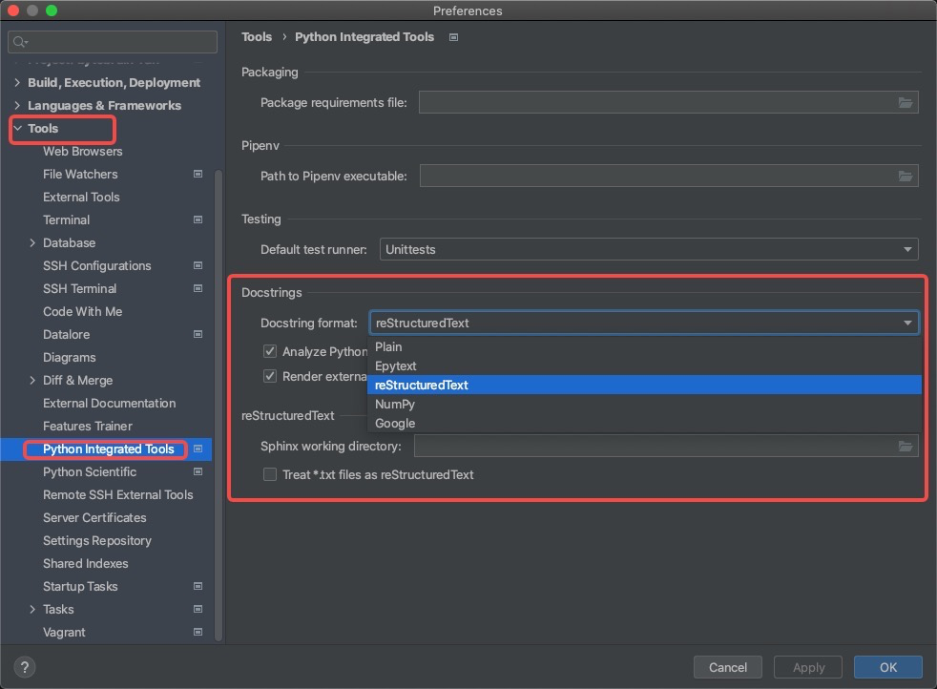Viewport: 937px width, 689px height.
Task: Open SSH Terminal settings
Action: click(79, 288)
